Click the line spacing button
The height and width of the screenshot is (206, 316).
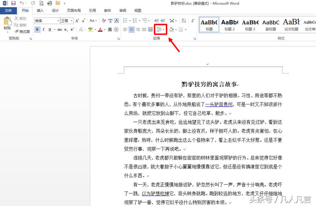[x=159, y=29]
